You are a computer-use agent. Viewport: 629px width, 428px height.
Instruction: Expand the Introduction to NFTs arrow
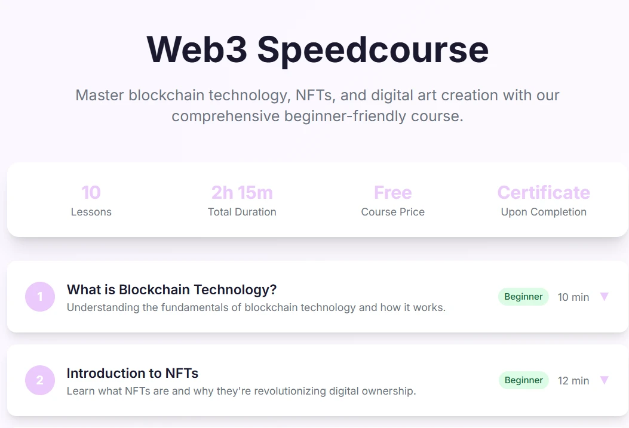pyautogui.click(x=604, y=380)
